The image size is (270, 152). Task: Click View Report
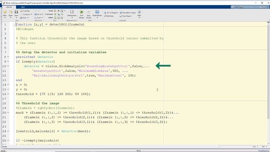[126, 16]
